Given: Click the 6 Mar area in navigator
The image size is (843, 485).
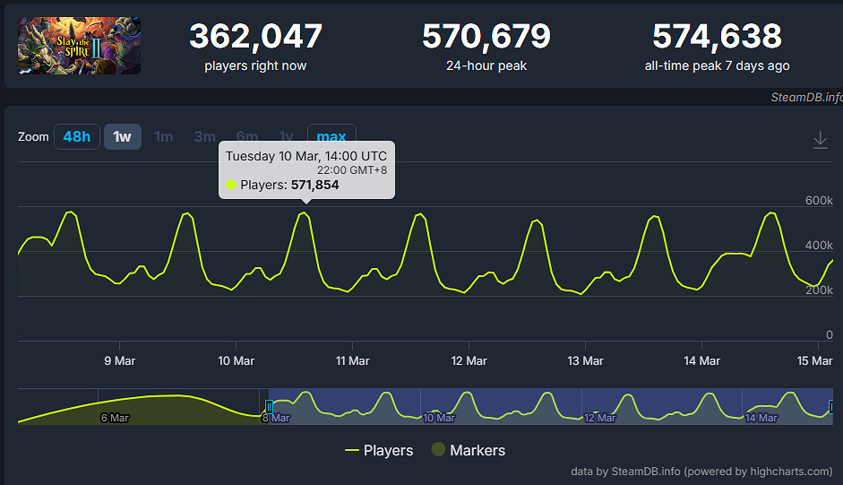Looking at the screenshot, I should (115, 418).
